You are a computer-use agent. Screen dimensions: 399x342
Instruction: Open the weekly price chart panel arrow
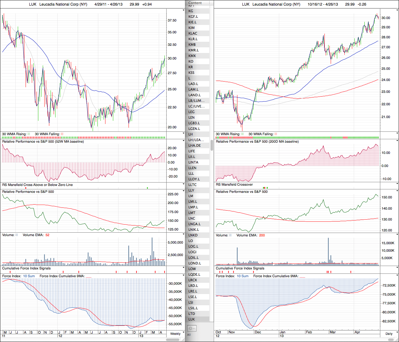pos(183,10)
